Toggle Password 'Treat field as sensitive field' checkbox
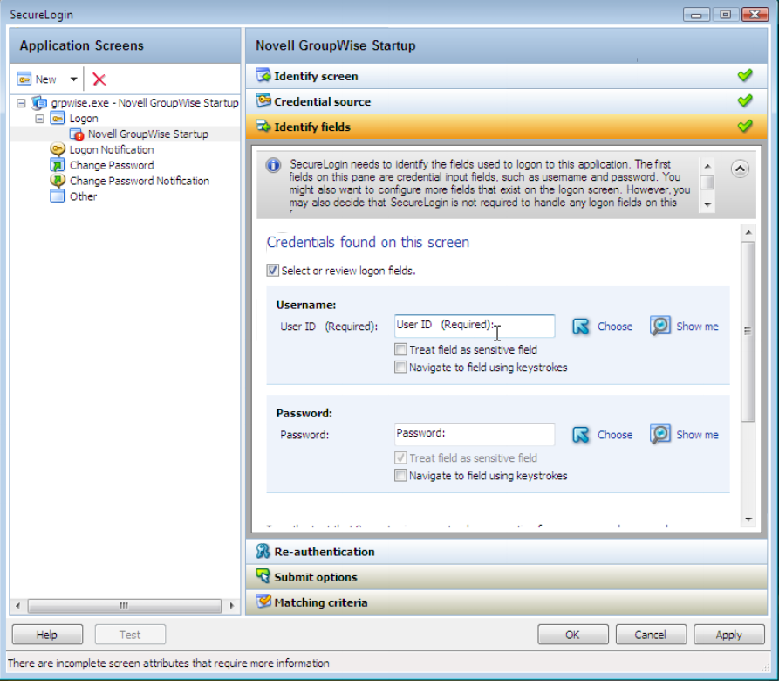The height and width of the screenshot is (681, 779). [400, 457]
